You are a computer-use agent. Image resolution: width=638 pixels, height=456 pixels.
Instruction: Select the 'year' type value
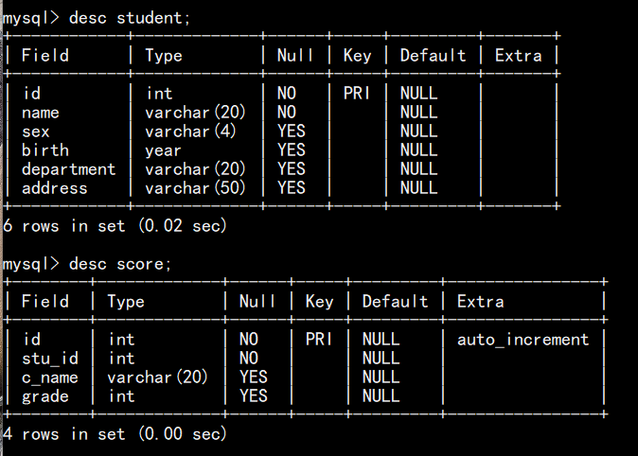click(x=163, y=151)
